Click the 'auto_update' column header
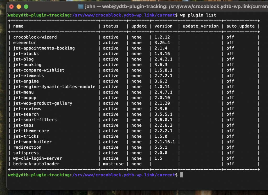This screenshot has width=268, height=195. click(241, 26)
